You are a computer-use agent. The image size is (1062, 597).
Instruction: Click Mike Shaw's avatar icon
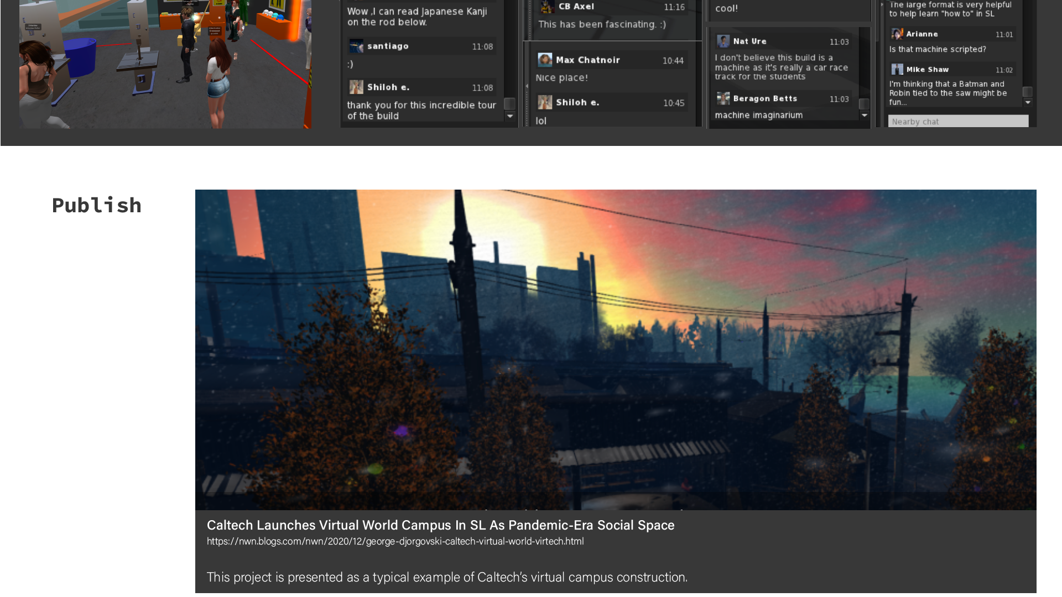click(x=897, y=70)
